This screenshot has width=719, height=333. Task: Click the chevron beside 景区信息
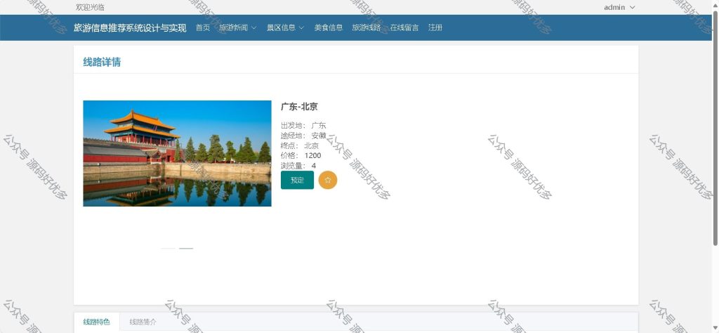pos(302,27)
